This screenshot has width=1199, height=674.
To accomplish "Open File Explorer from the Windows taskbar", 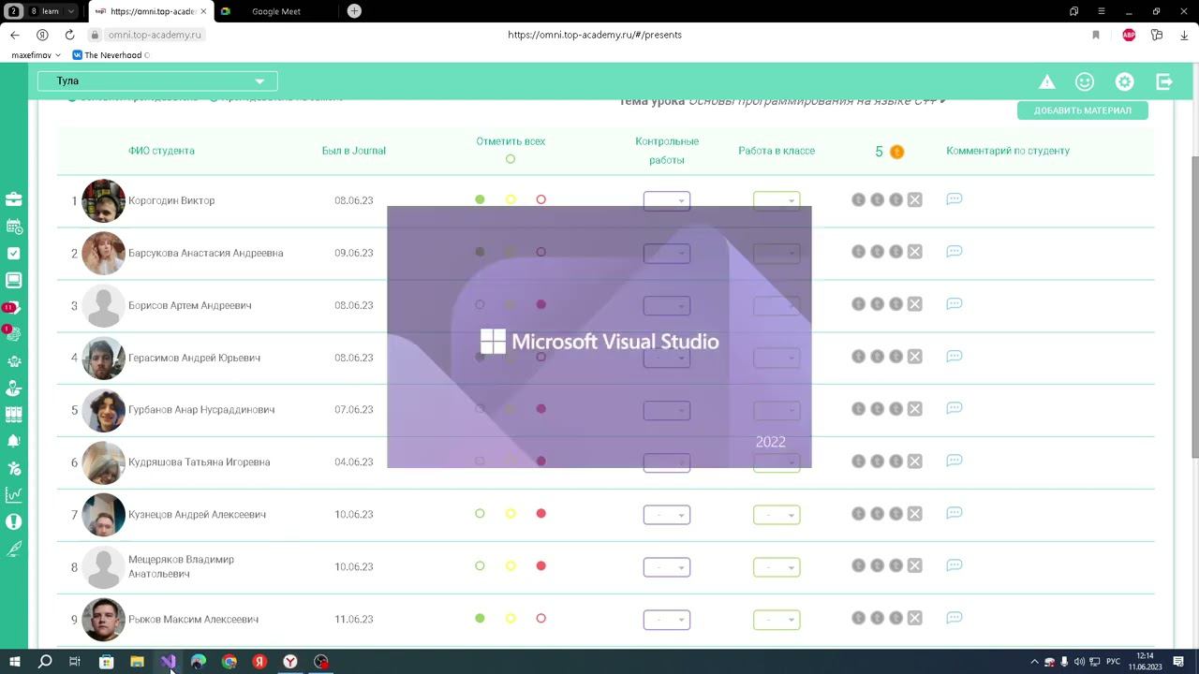I will tap(137, 662).
